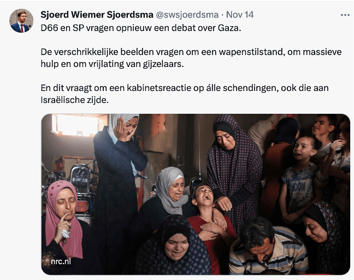Click the Nov 14 timestamp
This screenshot has height=280, width=354.
point(240,15)
